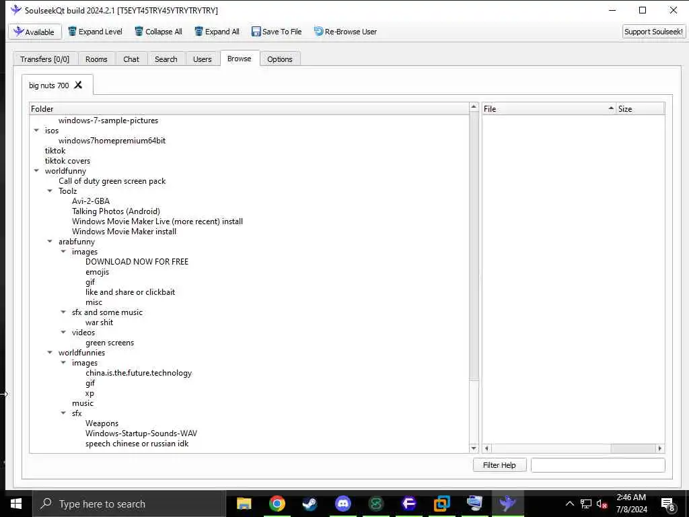Close the big nuts 700 browse tab

78,85
